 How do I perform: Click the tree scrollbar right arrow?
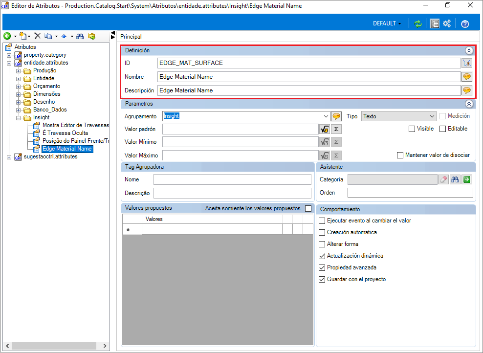coord(105,346)
